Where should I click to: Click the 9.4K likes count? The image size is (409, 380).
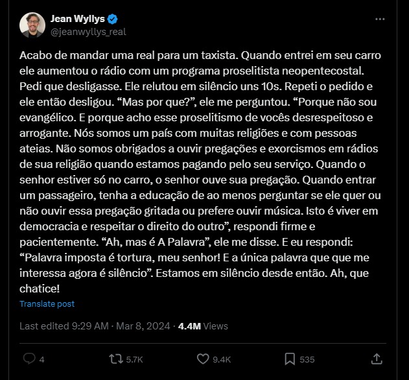click(222, 360)
